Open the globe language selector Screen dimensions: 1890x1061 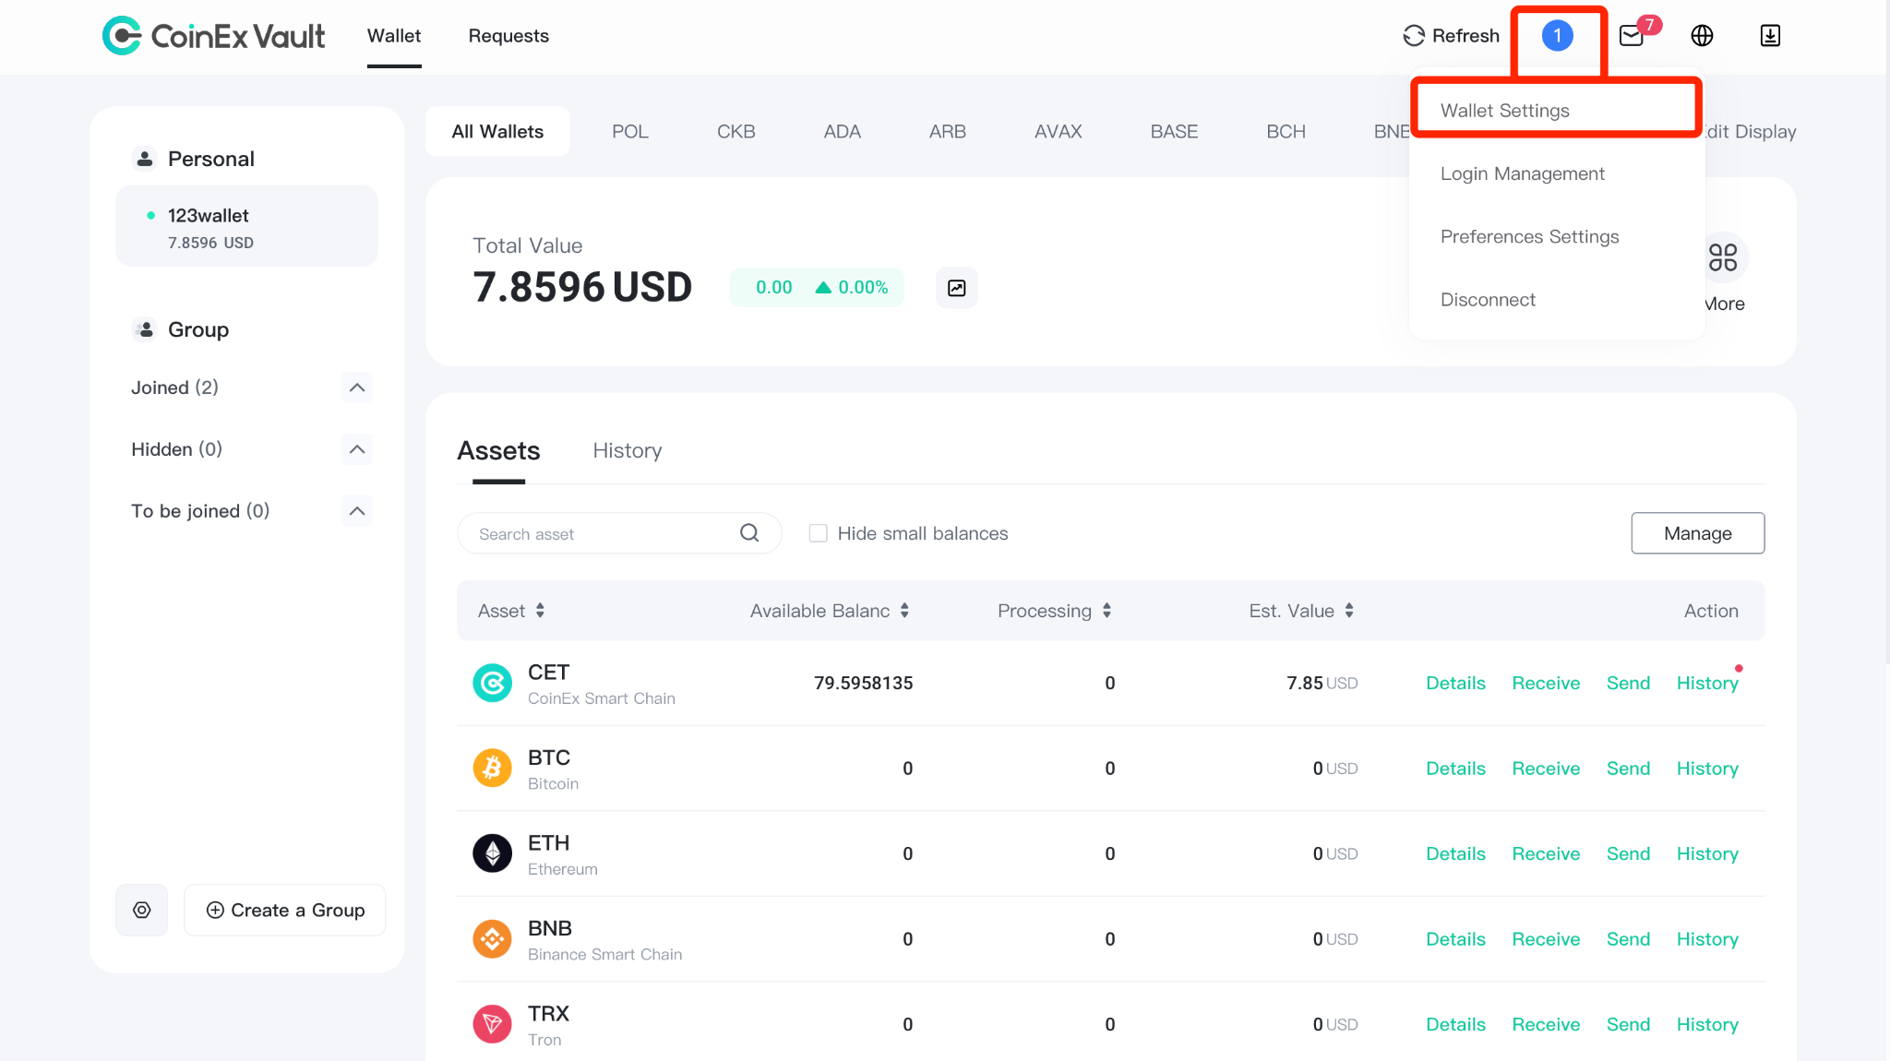coord(1702,36)
